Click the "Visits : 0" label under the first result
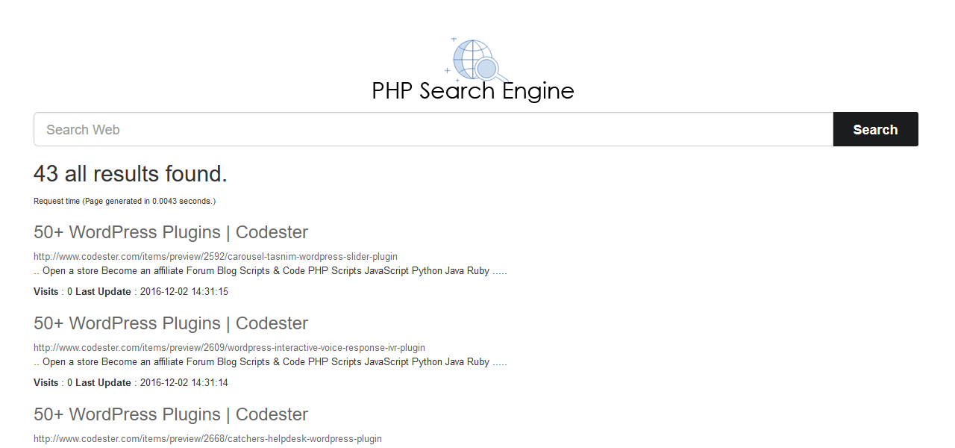Viewport: 955px width, 448px height. [x=52, y=291]
